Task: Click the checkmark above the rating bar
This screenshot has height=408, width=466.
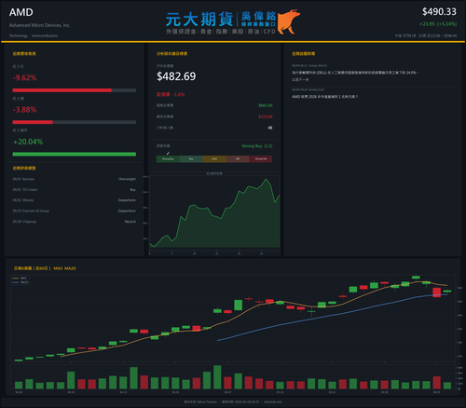Action: click(168, 153)
